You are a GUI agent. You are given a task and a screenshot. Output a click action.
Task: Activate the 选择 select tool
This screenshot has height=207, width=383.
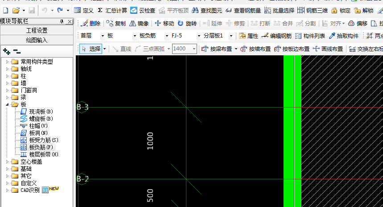[x=91, y=49]
